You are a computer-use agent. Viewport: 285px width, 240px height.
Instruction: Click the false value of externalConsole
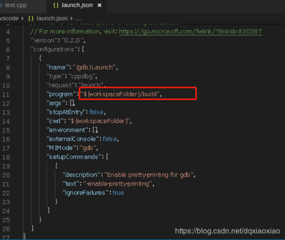[109, 139]
